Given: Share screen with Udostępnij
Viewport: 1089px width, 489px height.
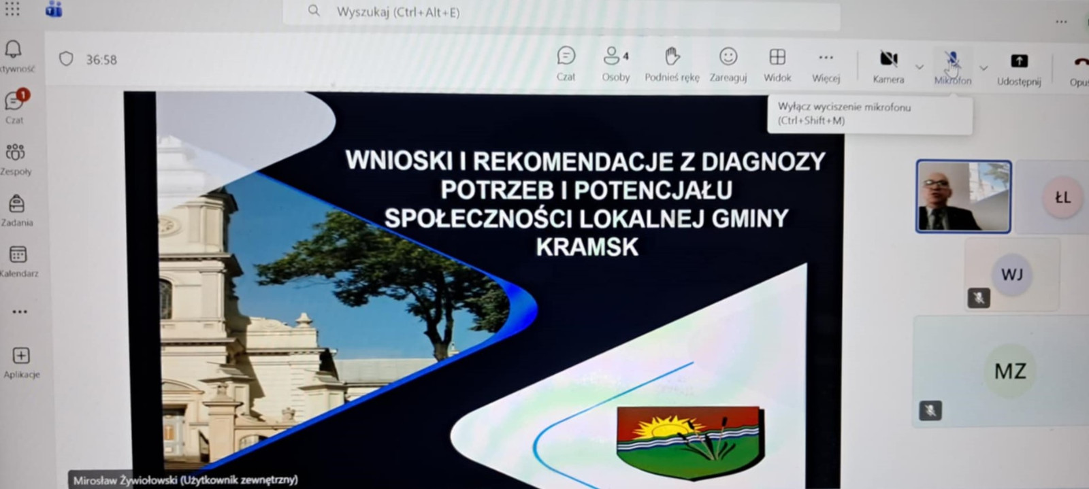Looking at the screenshot, I should click(1019, 67).
